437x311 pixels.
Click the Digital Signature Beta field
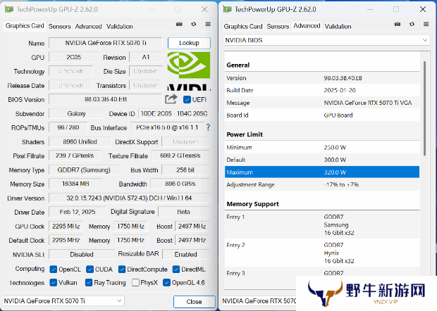184,212
